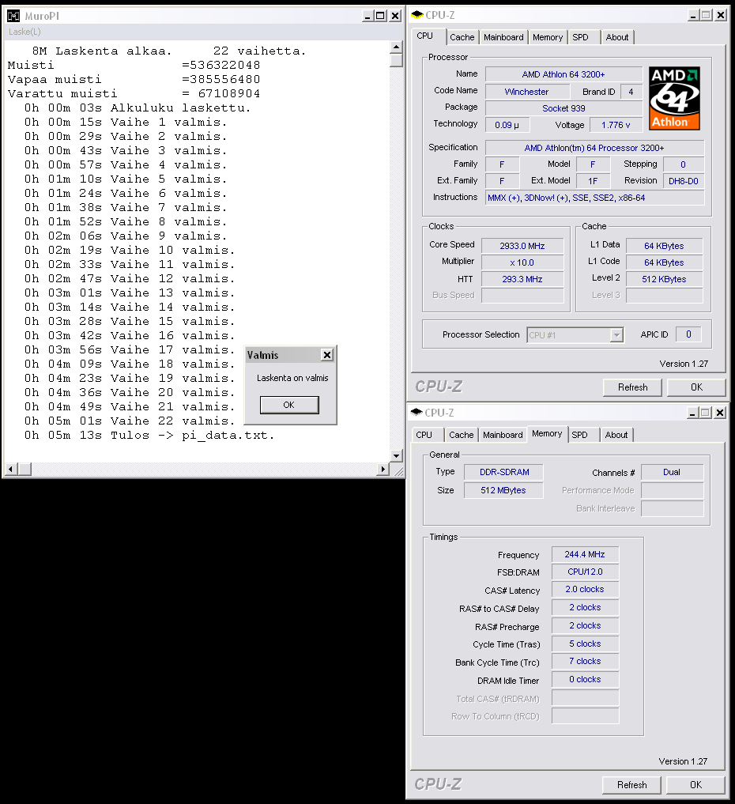Image resolution: width=735 pixels, height=804 pixels.
Task: Click Refresh in the upper CPU-Z window
Action: [x=632, y=387]
